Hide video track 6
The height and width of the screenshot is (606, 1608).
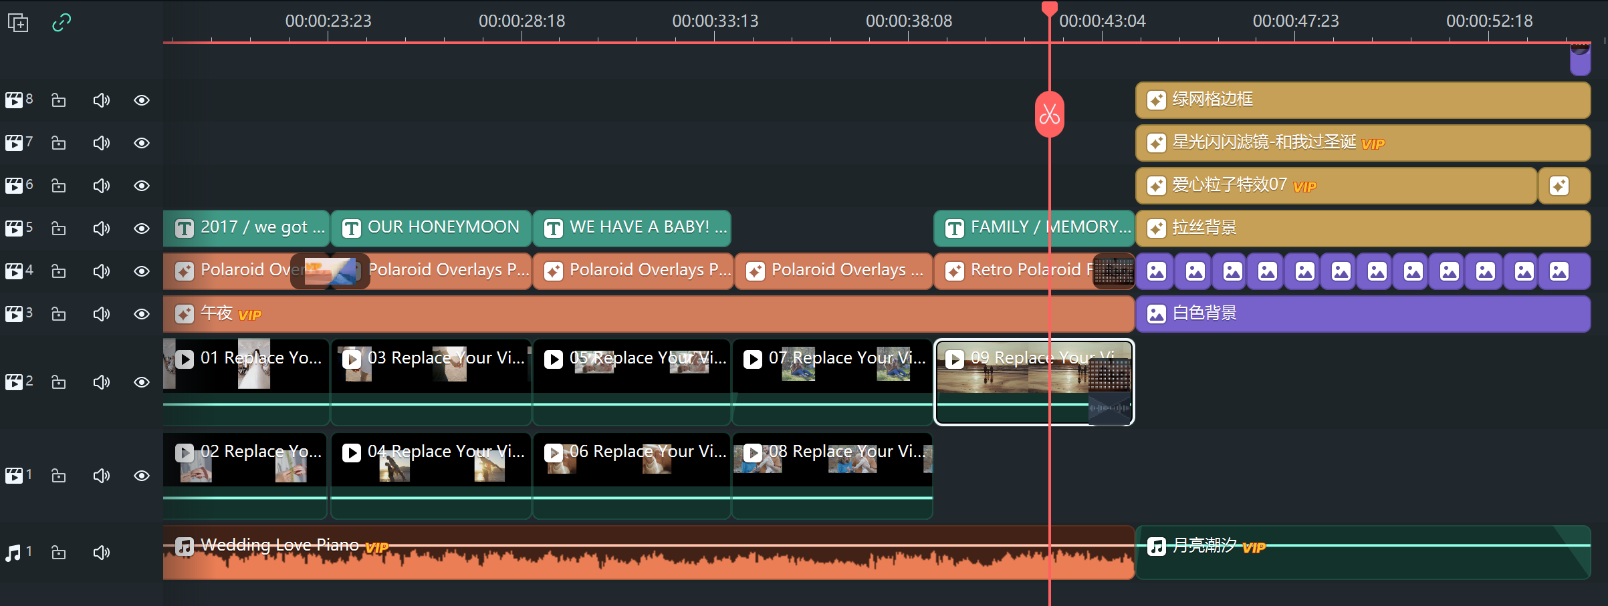coord(142,186)
